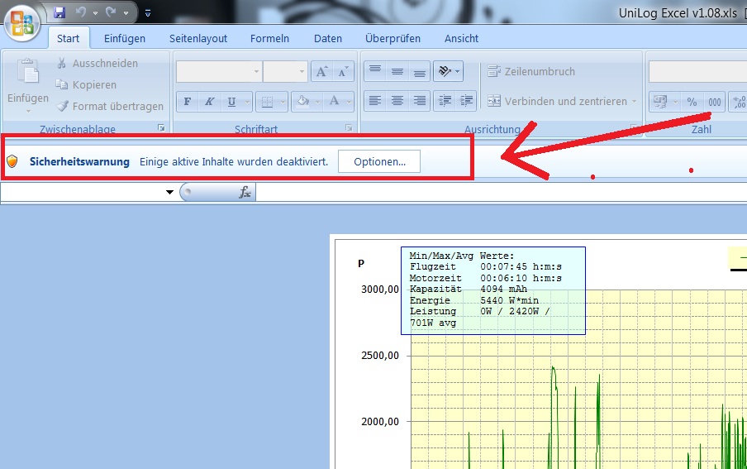
Task: Expand the name box dropdown arrow
Action: coord(170,192)
